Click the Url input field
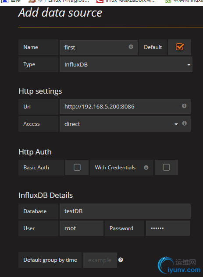 click(x=125, y=106)
